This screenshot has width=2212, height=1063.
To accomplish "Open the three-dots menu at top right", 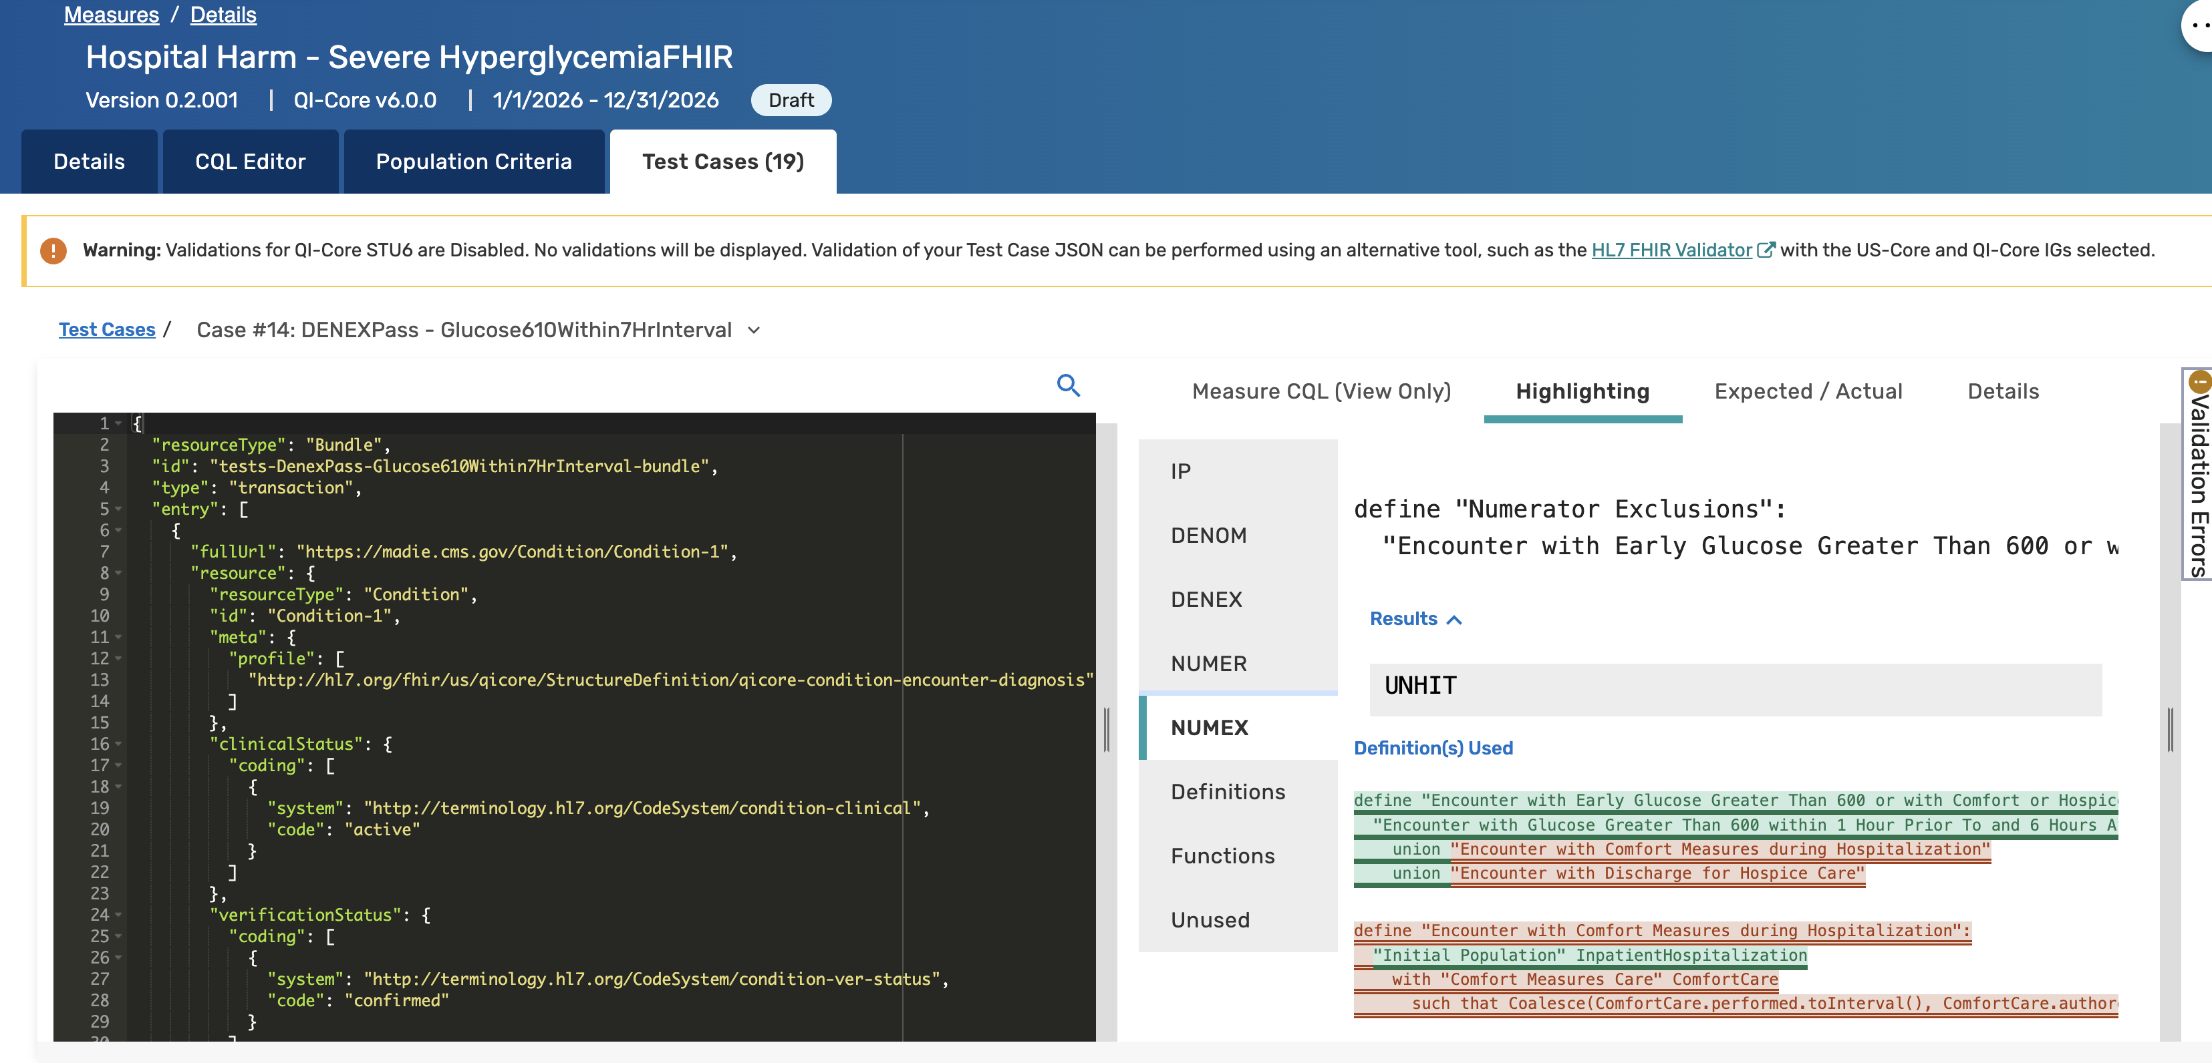I will pos(2199,26).
